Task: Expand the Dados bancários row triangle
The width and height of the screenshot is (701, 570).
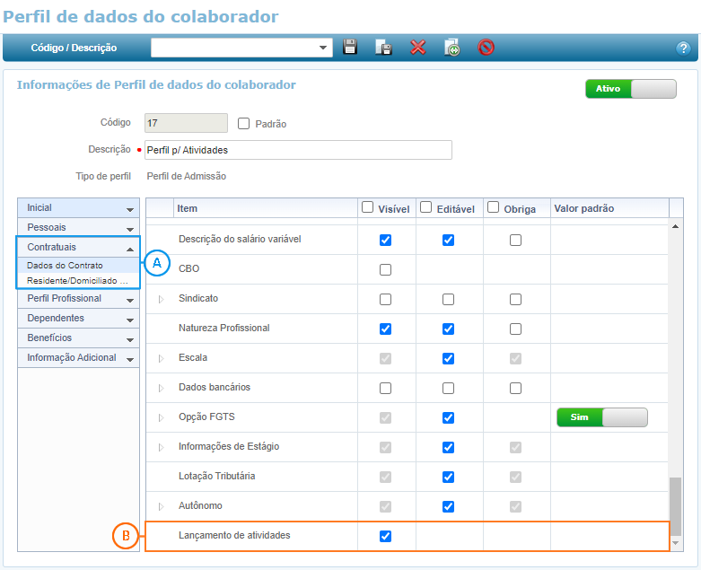Action: (x=162, y=388)
